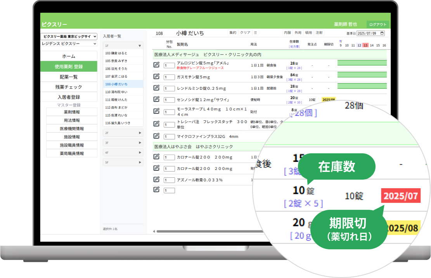Viewport: 431px width, 278px height.
Task: Click the edit pencil icon for ガスモチン錠5mg
Action: coord(156,77)
